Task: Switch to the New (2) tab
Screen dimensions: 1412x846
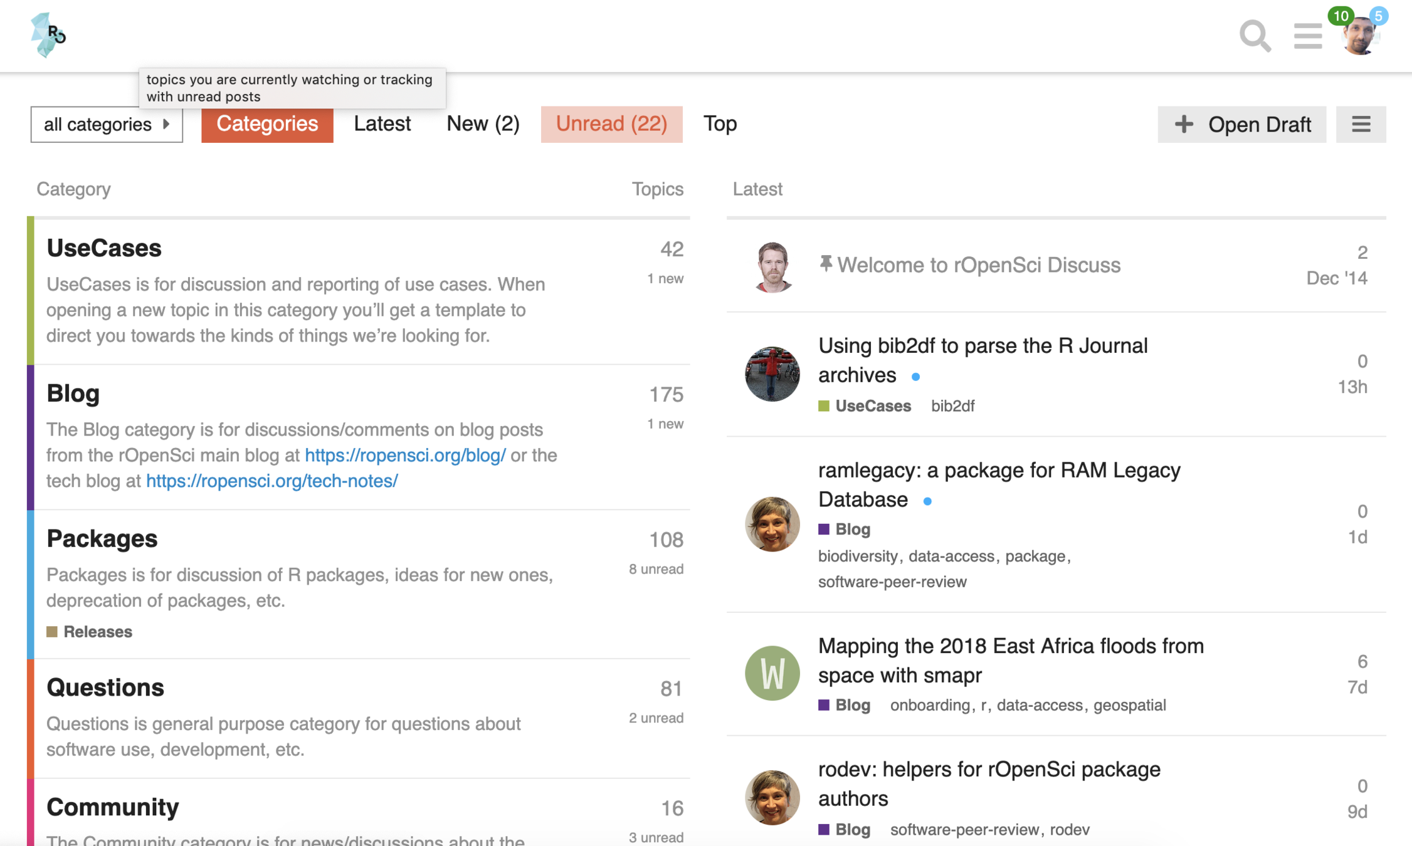Action: point(483,124)
